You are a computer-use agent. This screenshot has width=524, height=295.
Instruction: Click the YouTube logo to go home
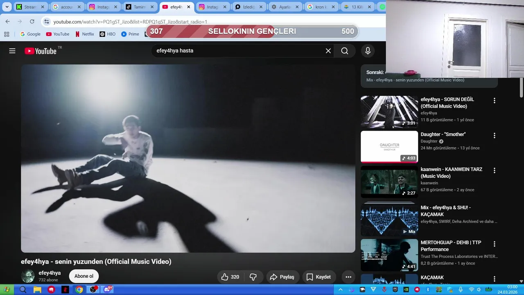[x=40, y=51]
